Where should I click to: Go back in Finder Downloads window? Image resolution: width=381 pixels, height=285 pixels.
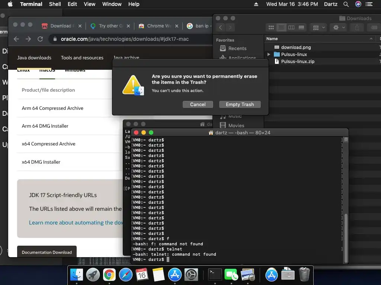pos(220,27)
